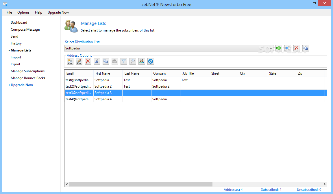
Task: Delete the selected distribution list
Action: tap(297, 48)
